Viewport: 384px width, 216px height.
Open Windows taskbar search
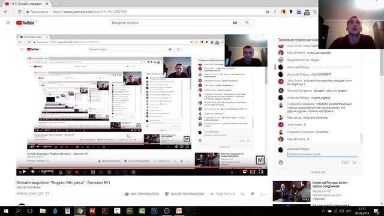18,211
